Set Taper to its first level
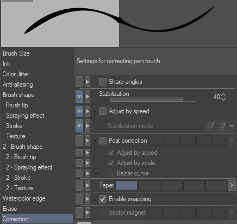The width and height of the screenshot is (237, 224). tap(126, 185)
